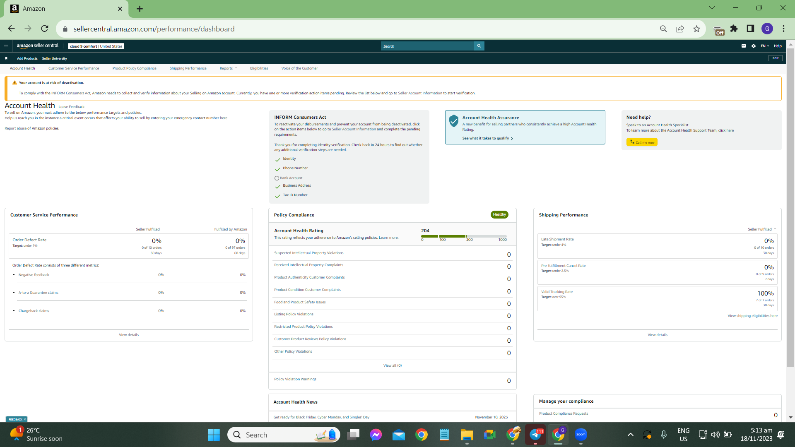795x447 pixels.
Task: Bookmark this tab with the star icon
Action: (696, 29)
